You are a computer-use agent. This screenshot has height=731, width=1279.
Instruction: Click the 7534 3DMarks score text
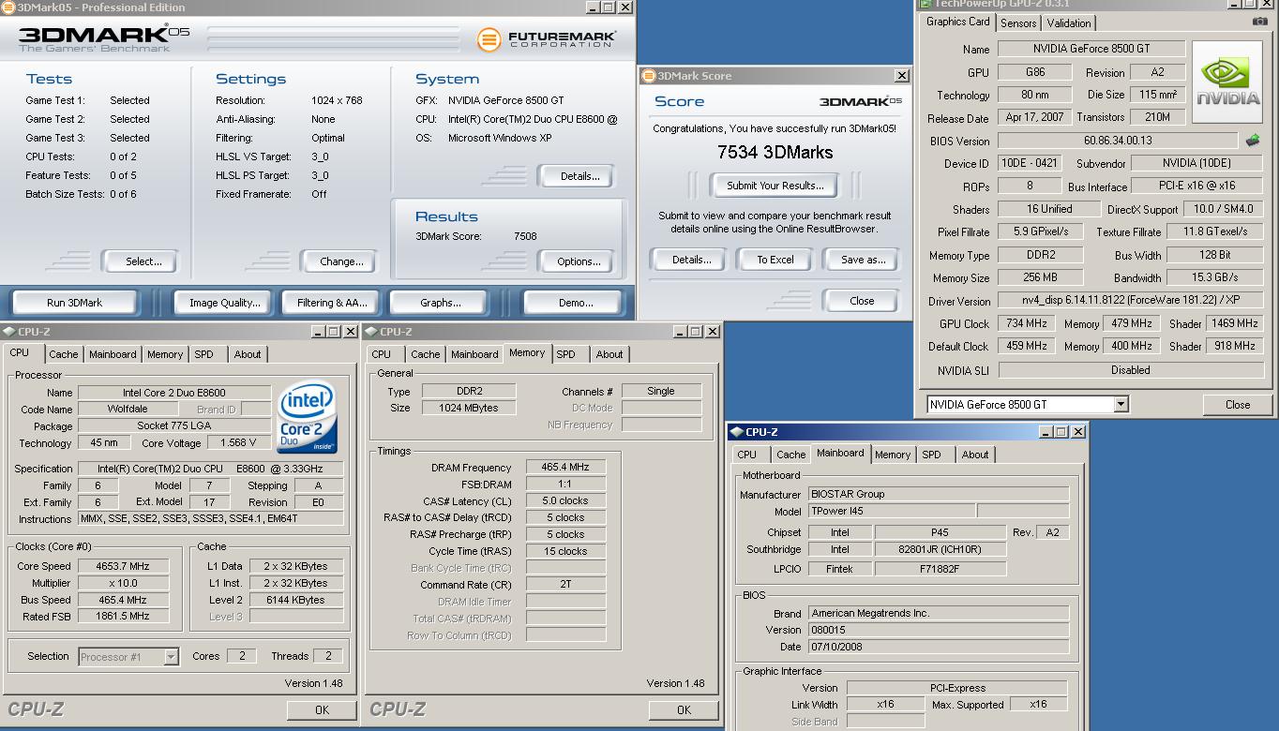775,152
